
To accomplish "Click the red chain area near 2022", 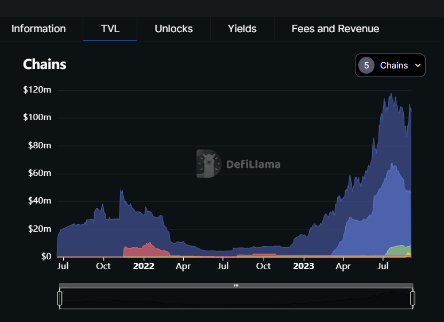I will pos(141,251).
